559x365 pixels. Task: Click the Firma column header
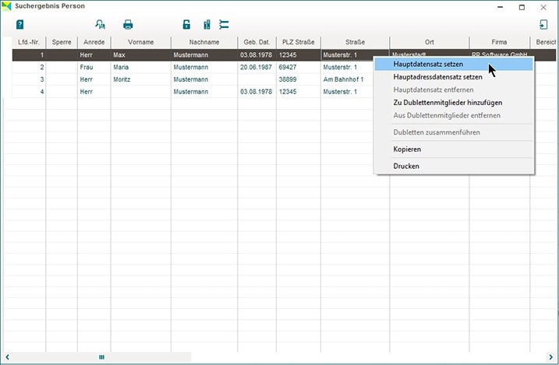pyautogui.click(x=500, y=42)
